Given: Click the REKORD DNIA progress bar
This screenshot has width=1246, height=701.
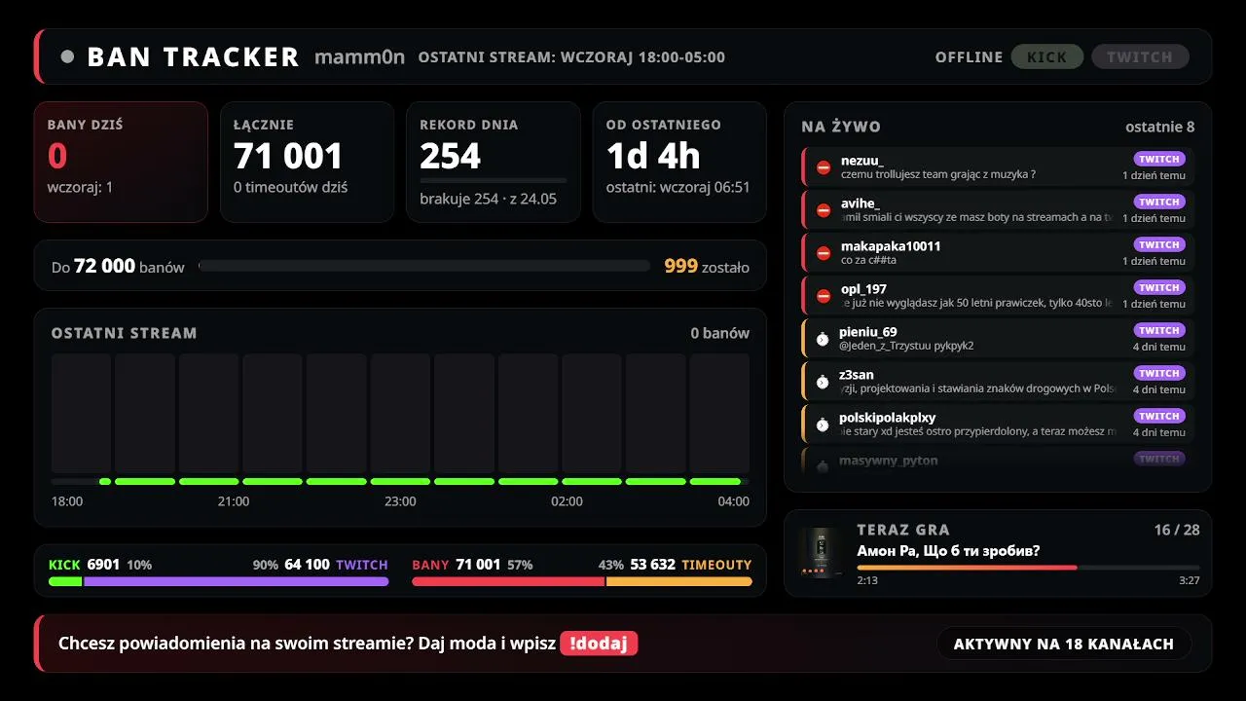Looking at the screenshot, I should coord(493,180).
